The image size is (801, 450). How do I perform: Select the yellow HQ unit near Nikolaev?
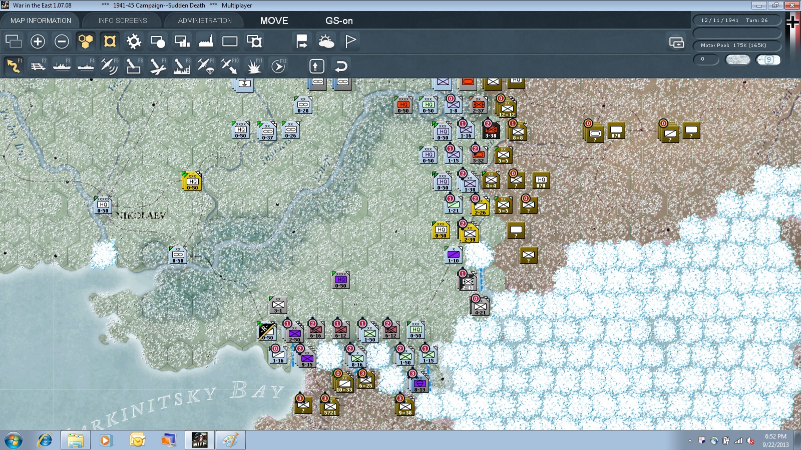pos(192,181)
